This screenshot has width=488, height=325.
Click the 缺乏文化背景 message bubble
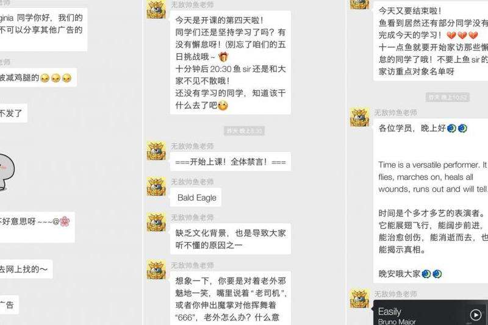click(231, 239)
